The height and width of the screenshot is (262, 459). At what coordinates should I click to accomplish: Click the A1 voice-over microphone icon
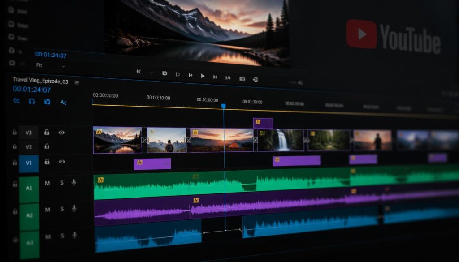pyautogui.click(x=74, y=182)
